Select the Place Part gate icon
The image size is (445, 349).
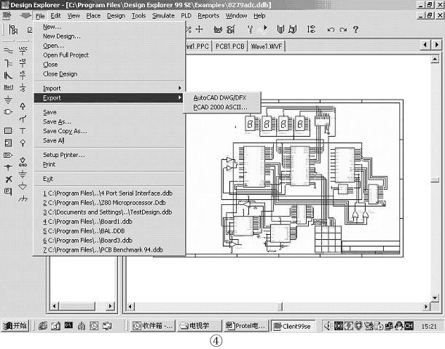point(8,111)
